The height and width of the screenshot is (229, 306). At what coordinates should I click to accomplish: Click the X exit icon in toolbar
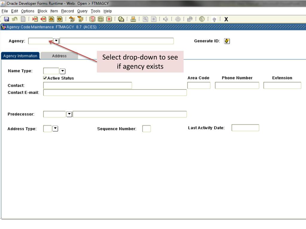pyautogui.click(x=226, y=19)
